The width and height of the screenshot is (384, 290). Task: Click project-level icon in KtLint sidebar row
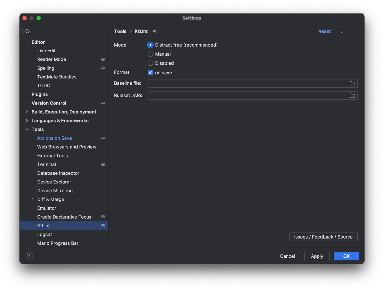[103, 226]
